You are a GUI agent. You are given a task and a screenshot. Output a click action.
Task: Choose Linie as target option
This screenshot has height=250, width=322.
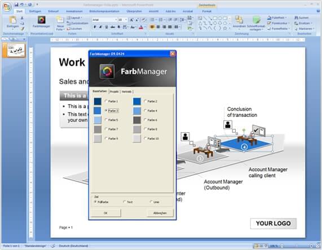151,202
